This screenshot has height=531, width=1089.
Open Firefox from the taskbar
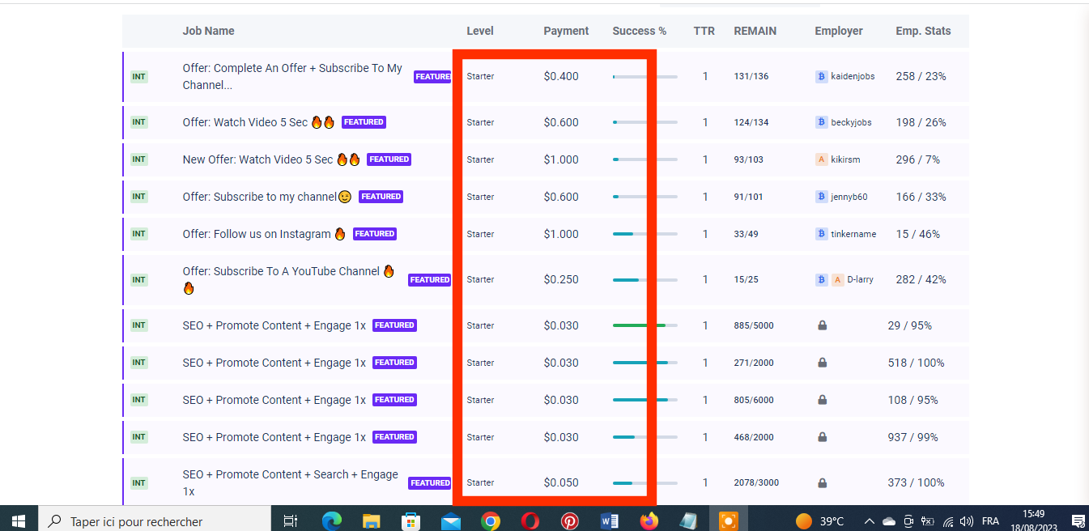pos(649,520)
